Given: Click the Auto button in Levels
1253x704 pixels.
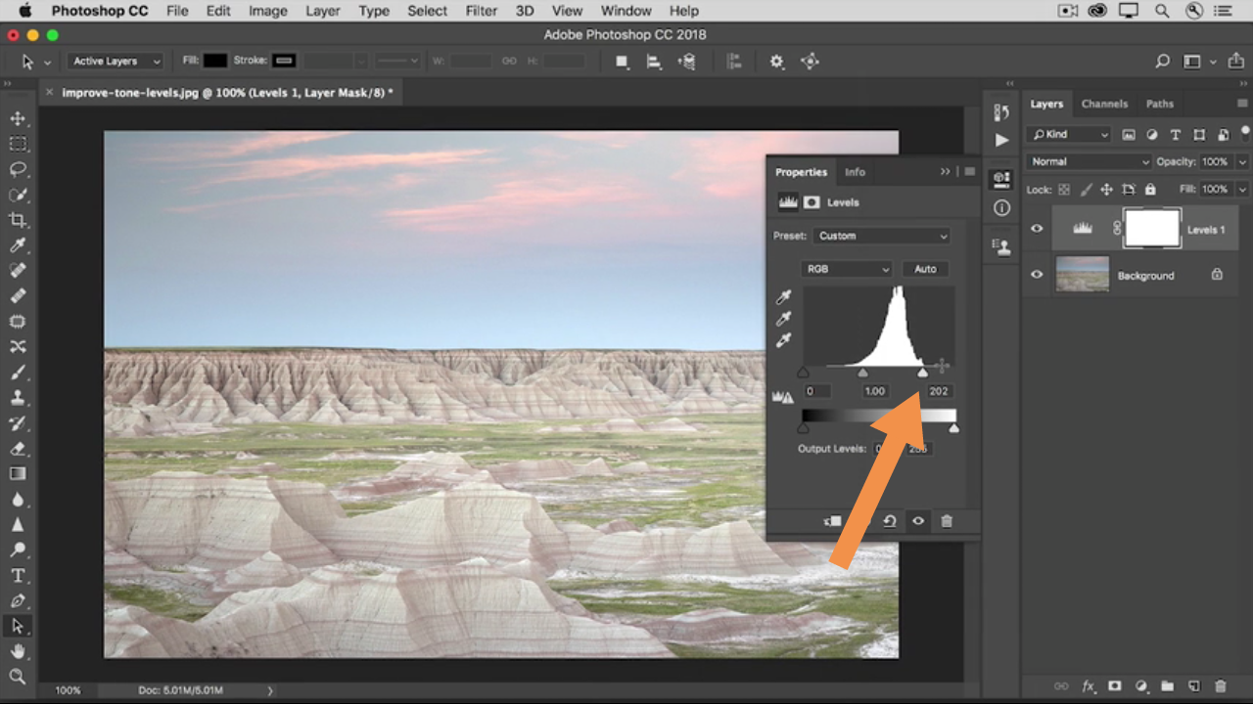Looking at the screenshot, I should pyautogui.click(x=925, y=269).
